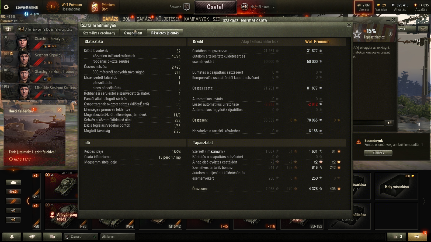This screenshot has height=242, width=431.
Task: Click the chat panel scrollbar handle
Action: (426, 67)
